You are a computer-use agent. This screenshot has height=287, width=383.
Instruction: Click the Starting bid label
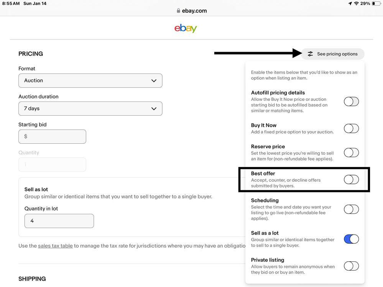(33, 125)
